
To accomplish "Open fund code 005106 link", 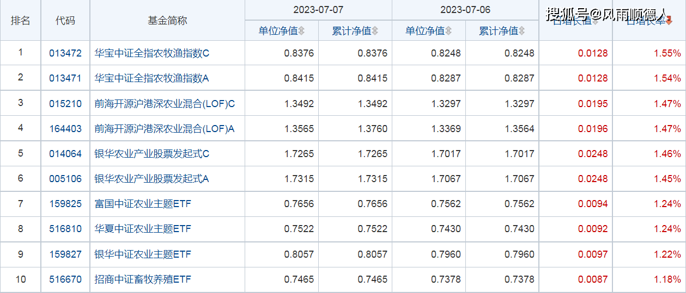I will coord(65,179).
